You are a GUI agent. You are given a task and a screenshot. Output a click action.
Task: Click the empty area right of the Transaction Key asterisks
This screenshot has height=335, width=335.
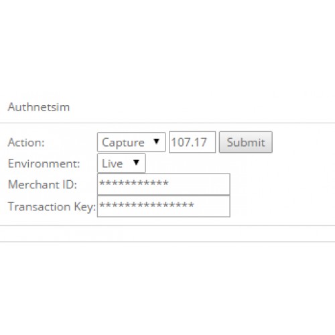[212, 206]
